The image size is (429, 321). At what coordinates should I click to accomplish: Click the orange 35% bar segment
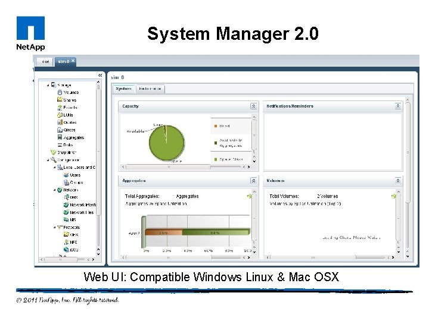[163, 232]
